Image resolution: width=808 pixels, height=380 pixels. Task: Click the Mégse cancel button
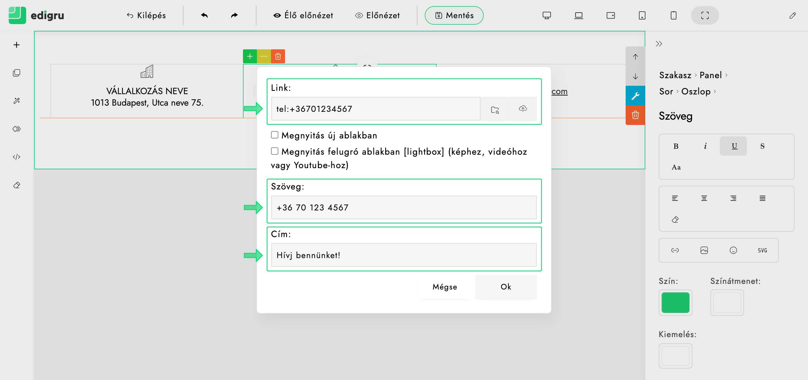coord(444,287)
